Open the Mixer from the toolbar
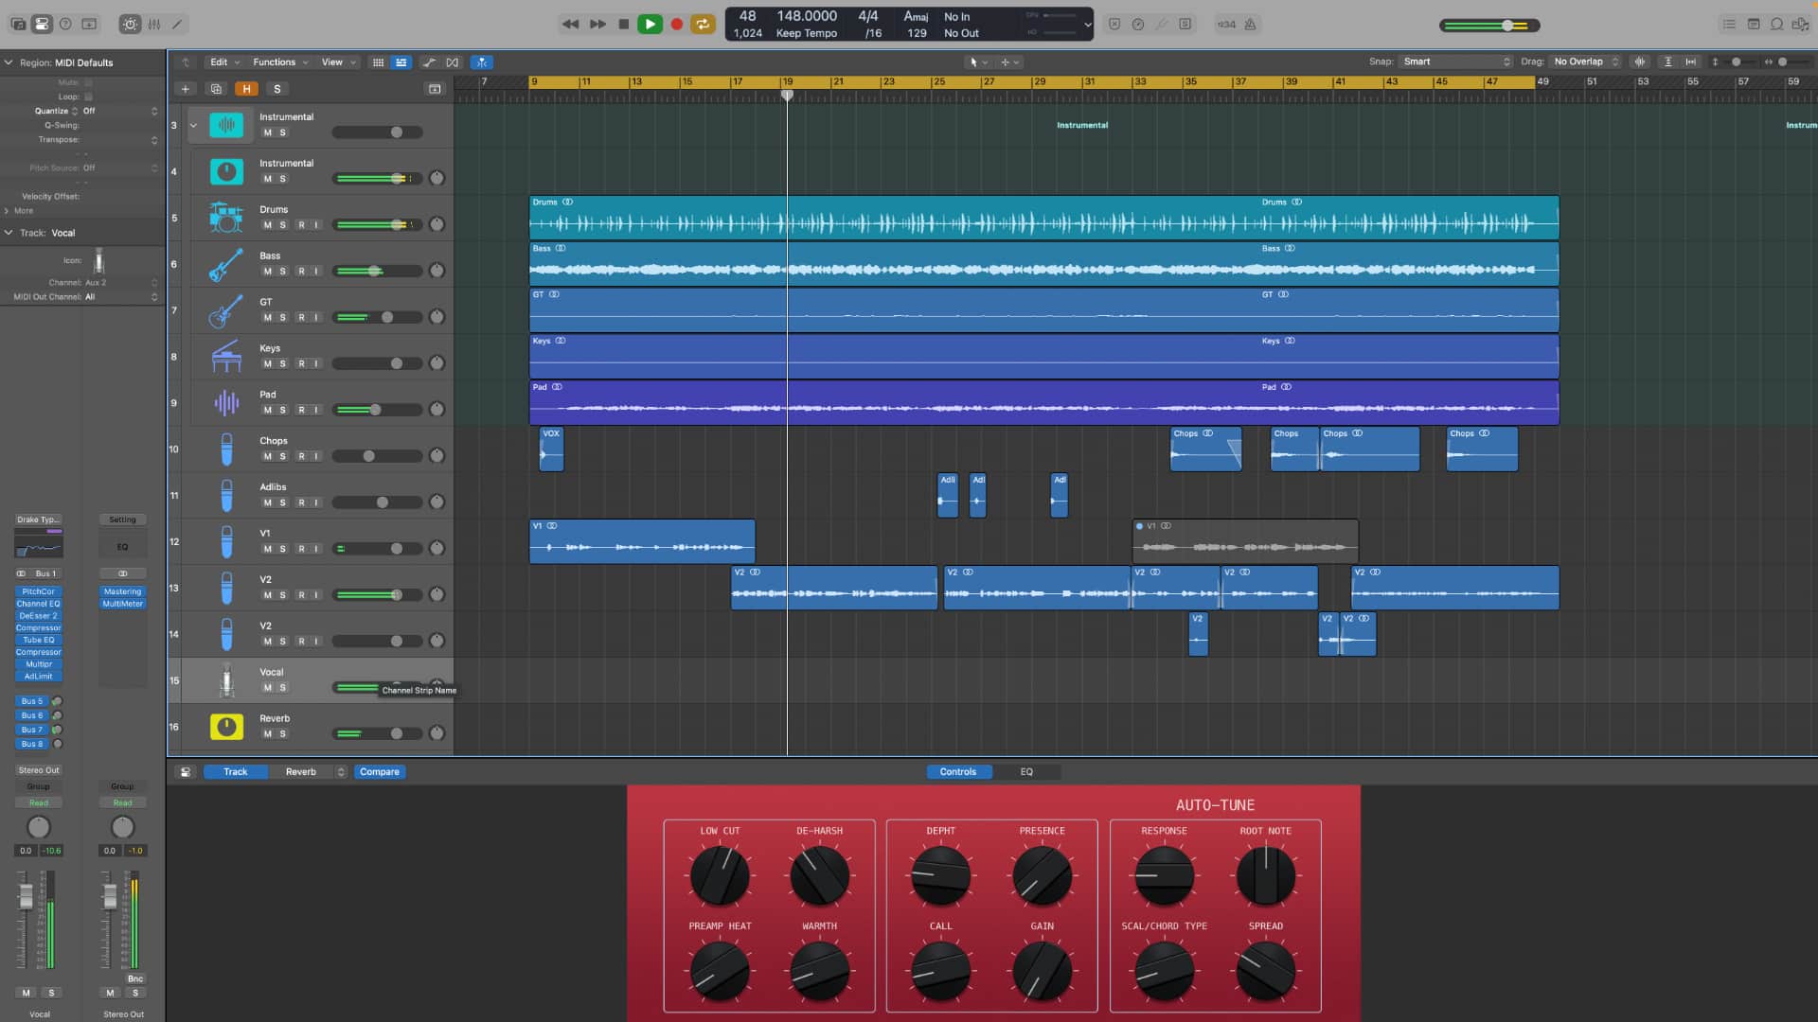 point(153,25)
